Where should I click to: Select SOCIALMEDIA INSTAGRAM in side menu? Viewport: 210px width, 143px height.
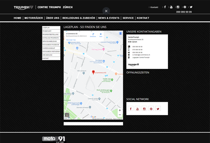51,51
